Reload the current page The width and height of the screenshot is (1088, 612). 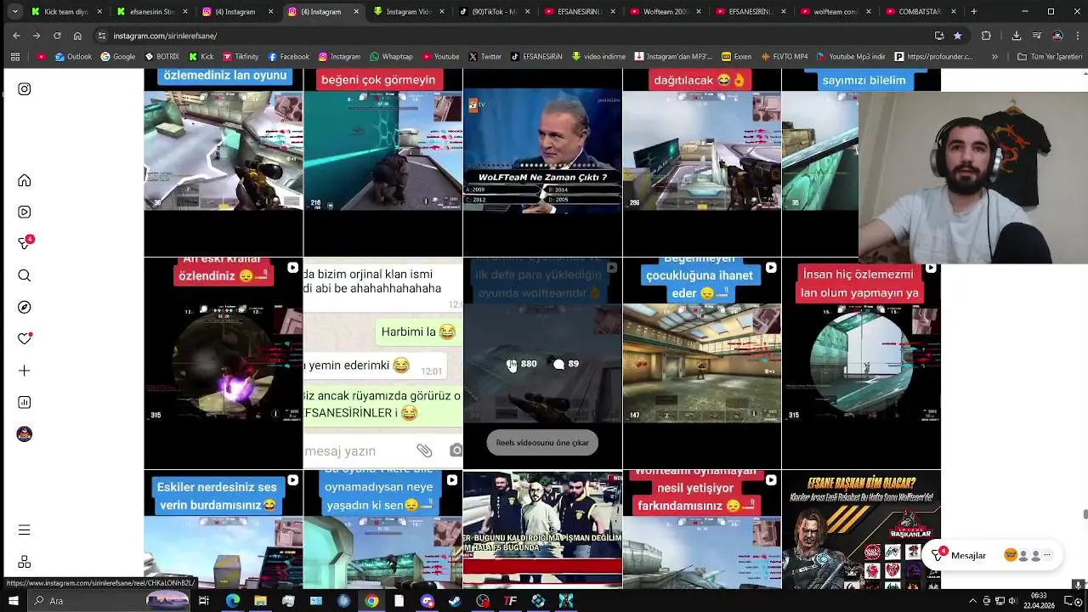(x=57, y=36)
